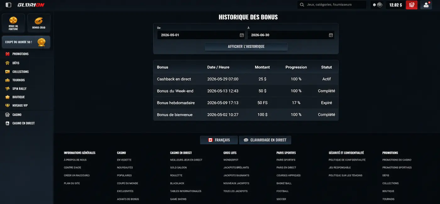440x204 pixels.
Task: Click the Tournois podium icon
Action: (8, 80)
